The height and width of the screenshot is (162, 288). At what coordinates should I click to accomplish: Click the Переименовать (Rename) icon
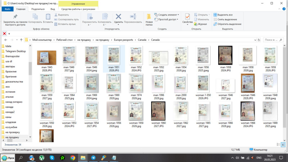point(133,17)
